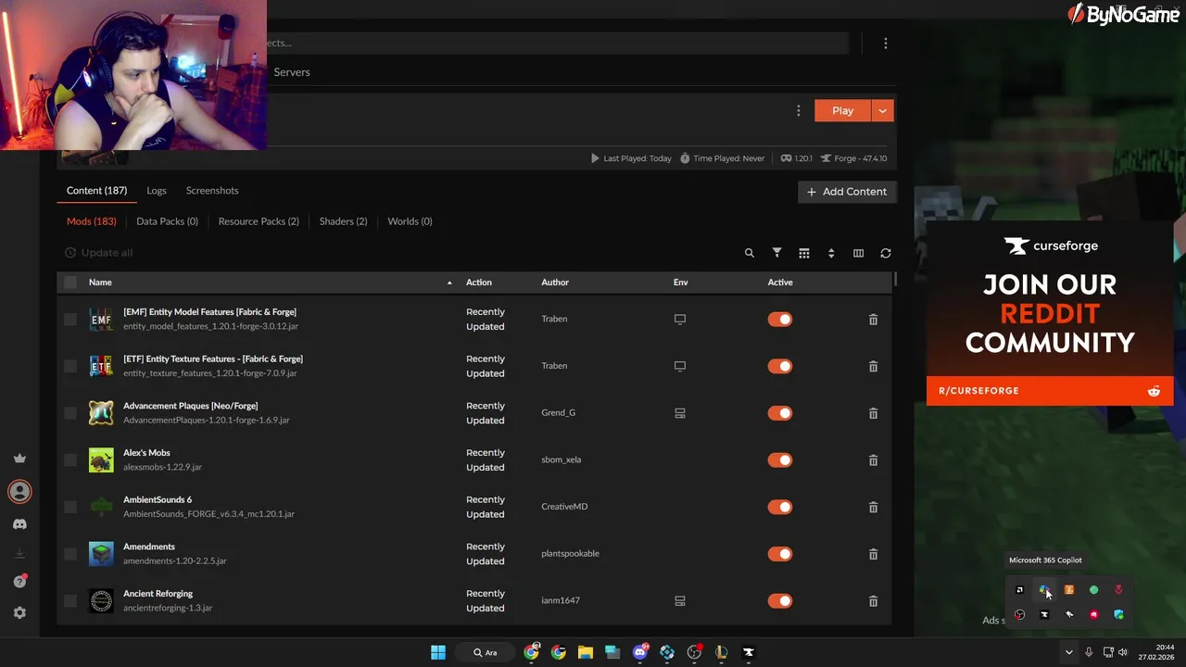1186x667 pixels.
Task: Check the select-all checkbox in header
Action: (x=70, y=282)
